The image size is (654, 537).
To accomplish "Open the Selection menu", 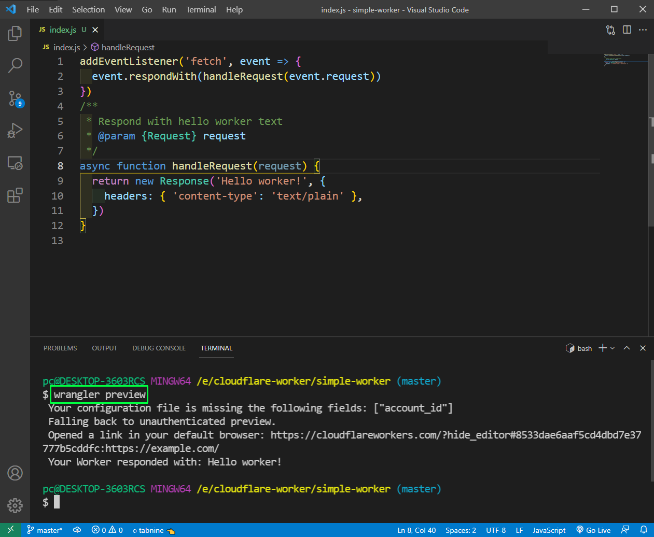I will click(88, 9).
